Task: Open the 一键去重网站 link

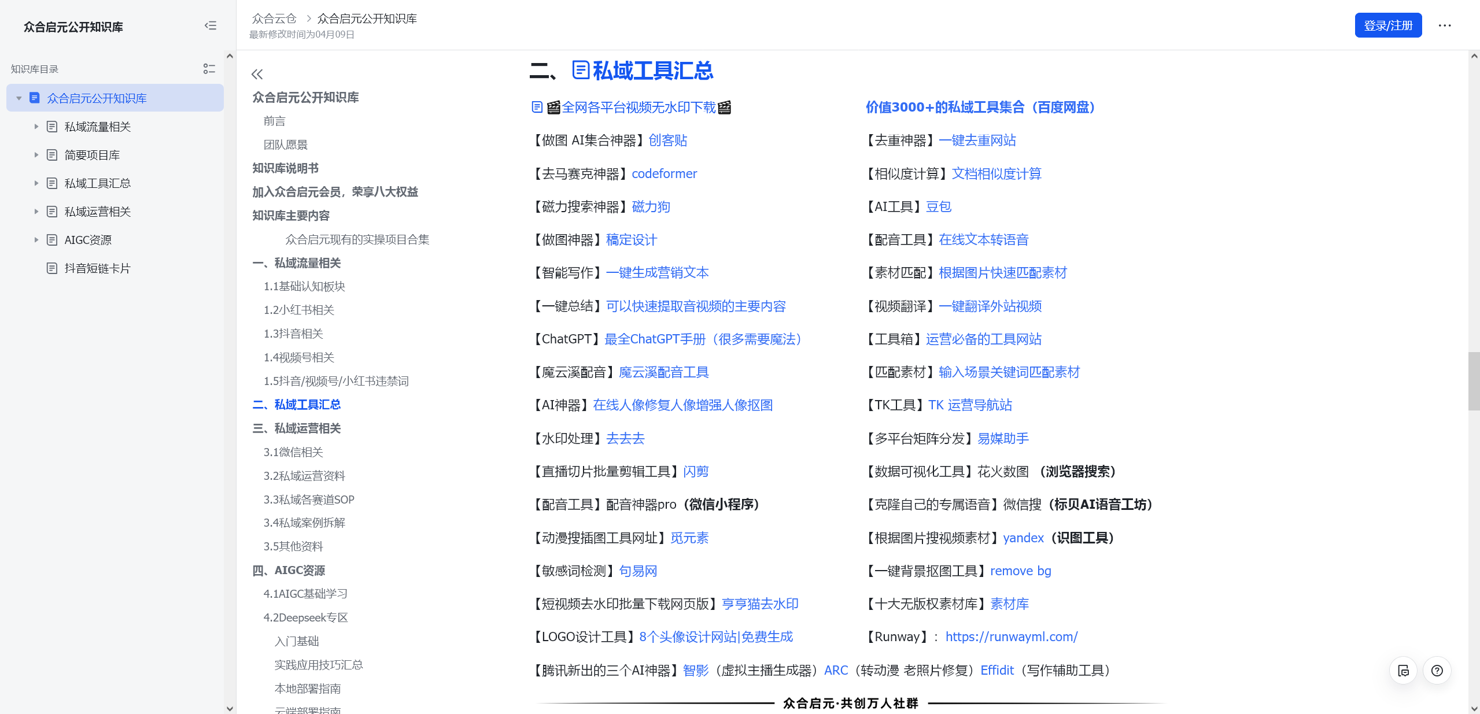Action: click(x=977, y=140)
